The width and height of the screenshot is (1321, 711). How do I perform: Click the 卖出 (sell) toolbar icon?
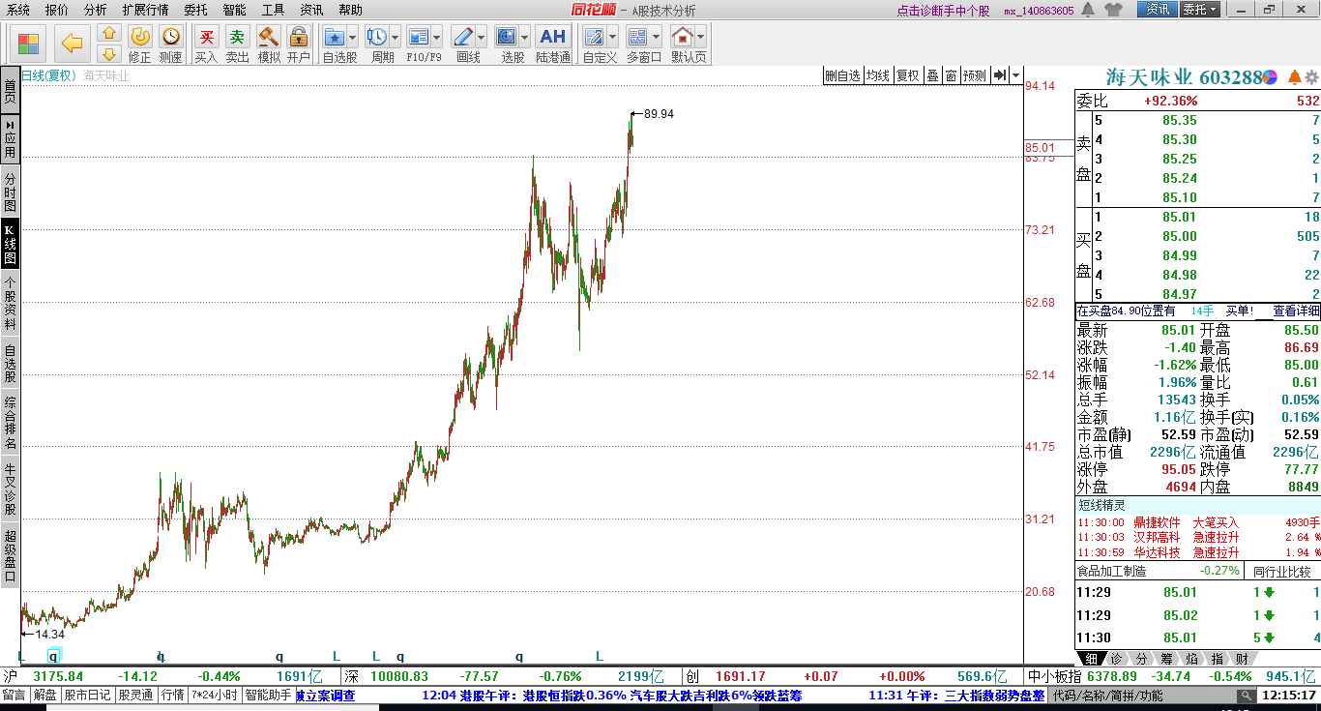[x=237, y=38]
